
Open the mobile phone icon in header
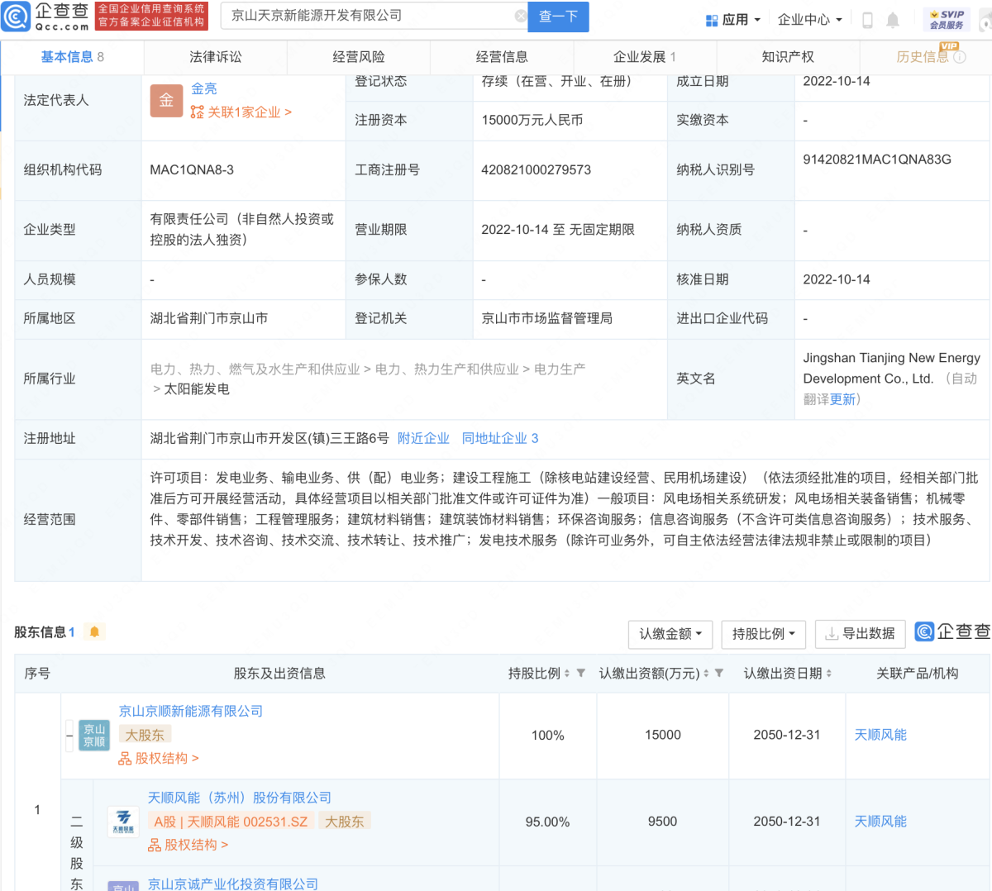pos(867,20)
